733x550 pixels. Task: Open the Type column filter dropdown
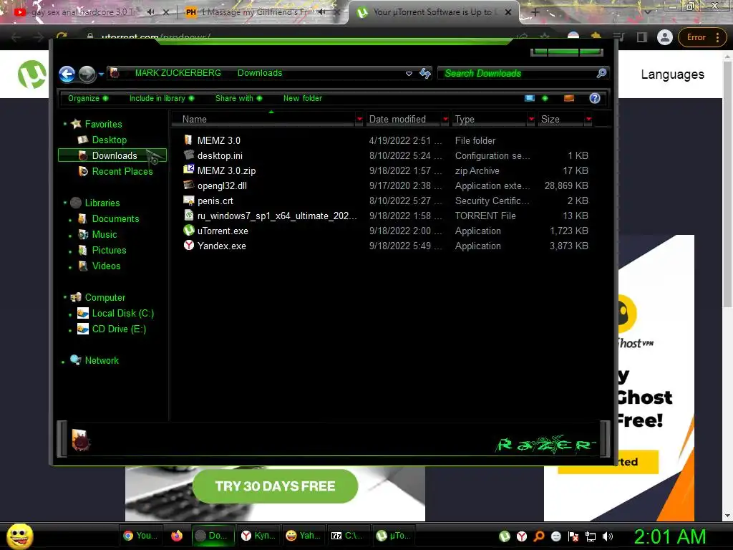tap(531, 120)
